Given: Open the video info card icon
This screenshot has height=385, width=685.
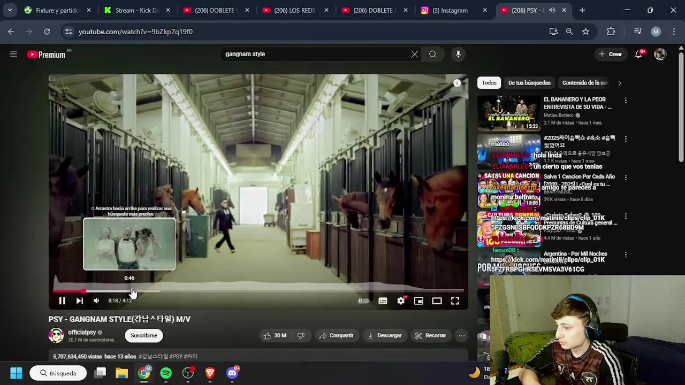Looking at the screenshot, I should (x=457, y=83).
